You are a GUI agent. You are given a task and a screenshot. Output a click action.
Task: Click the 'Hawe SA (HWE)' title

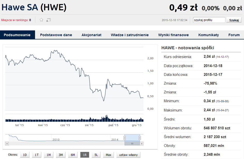pos(34,7)
